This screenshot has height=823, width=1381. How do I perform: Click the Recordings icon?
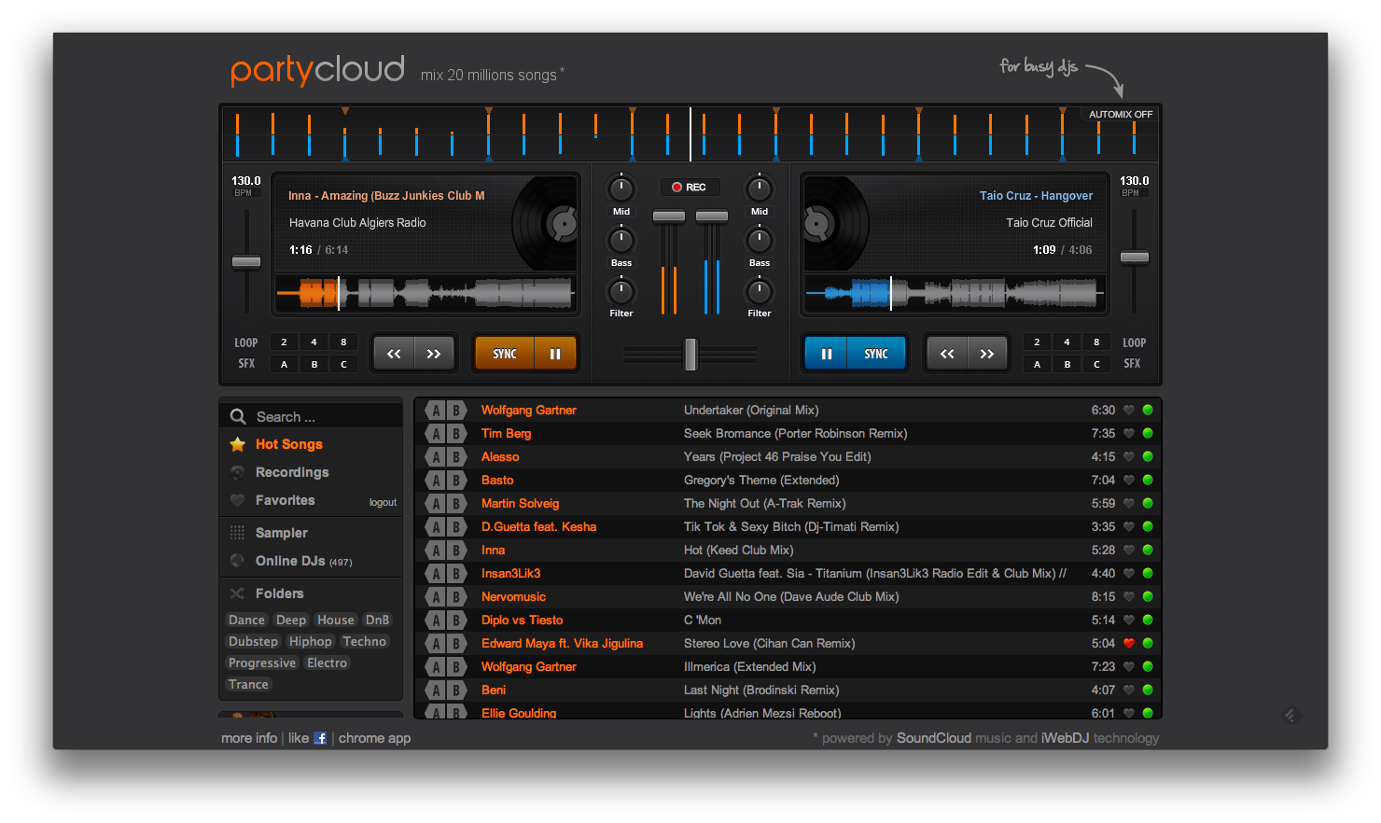pos(238,472)
